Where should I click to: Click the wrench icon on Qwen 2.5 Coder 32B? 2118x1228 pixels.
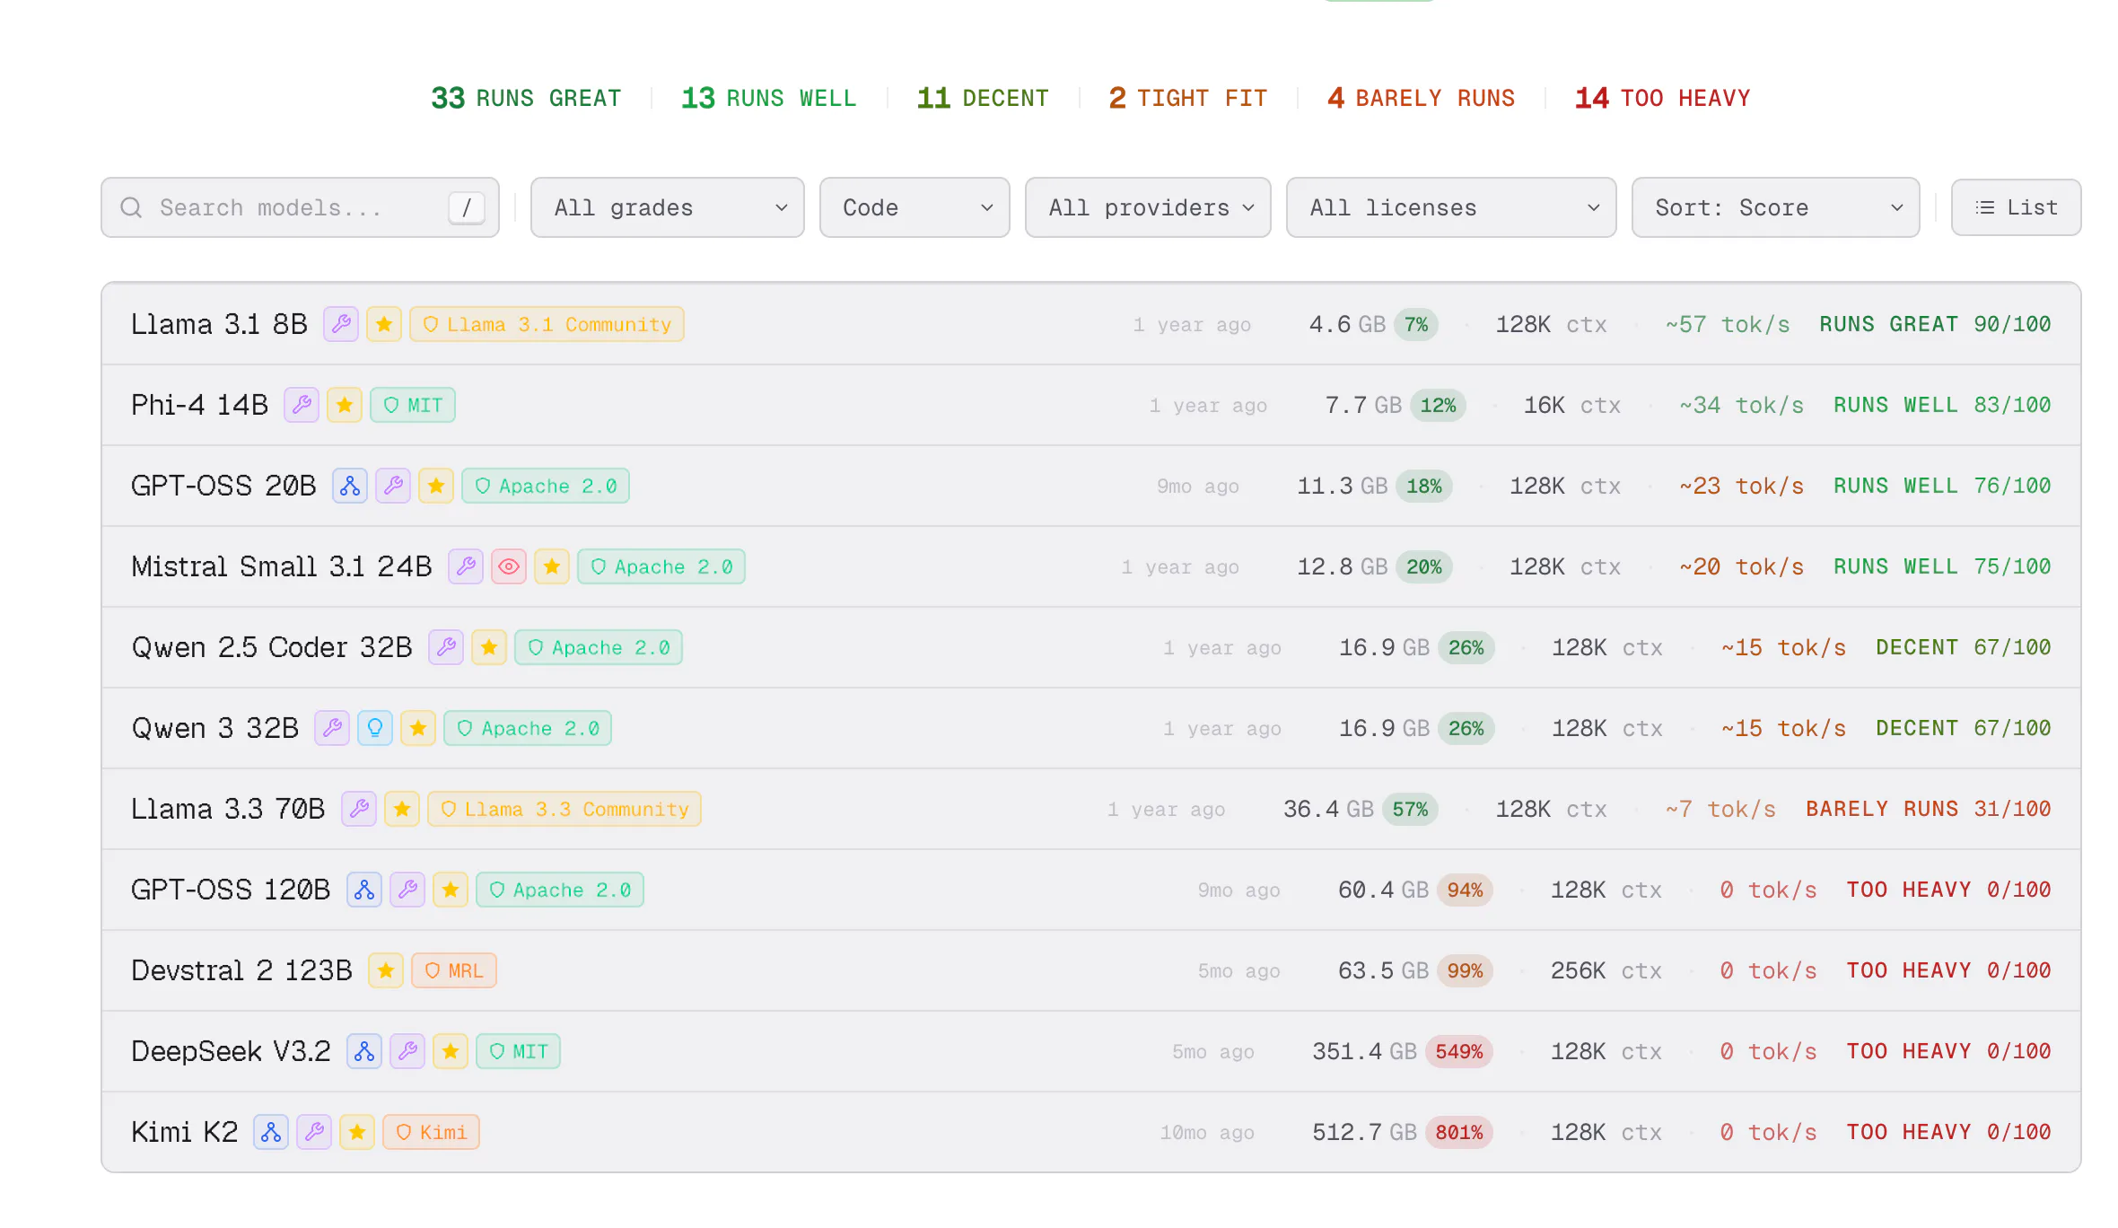pos(446,647)
